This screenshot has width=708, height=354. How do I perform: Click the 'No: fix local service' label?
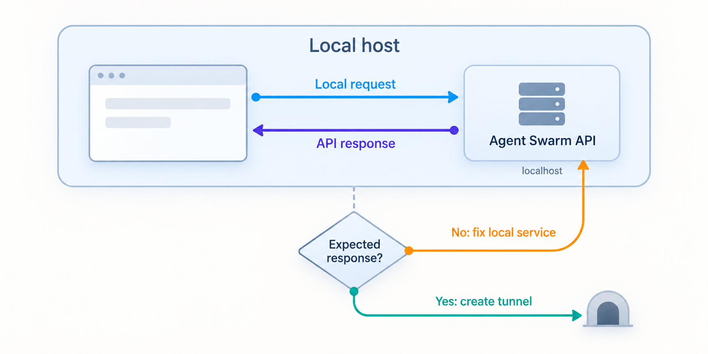point(503,232)
